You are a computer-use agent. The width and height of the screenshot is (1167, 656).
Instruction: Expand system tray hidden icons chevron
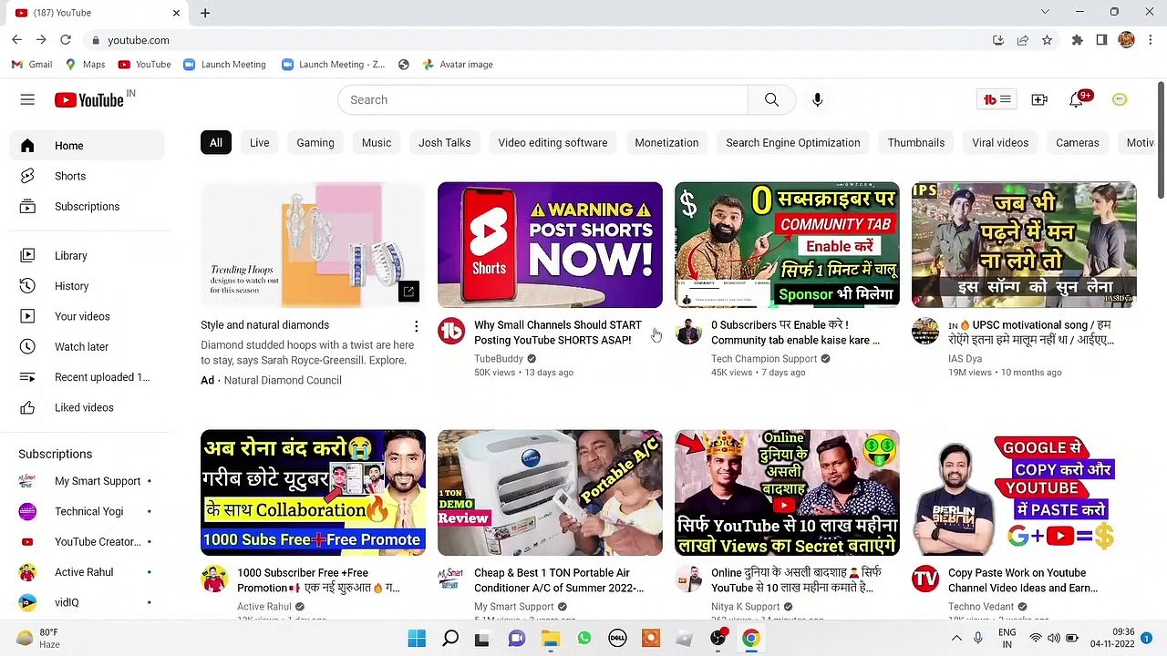tap(956, 639)
